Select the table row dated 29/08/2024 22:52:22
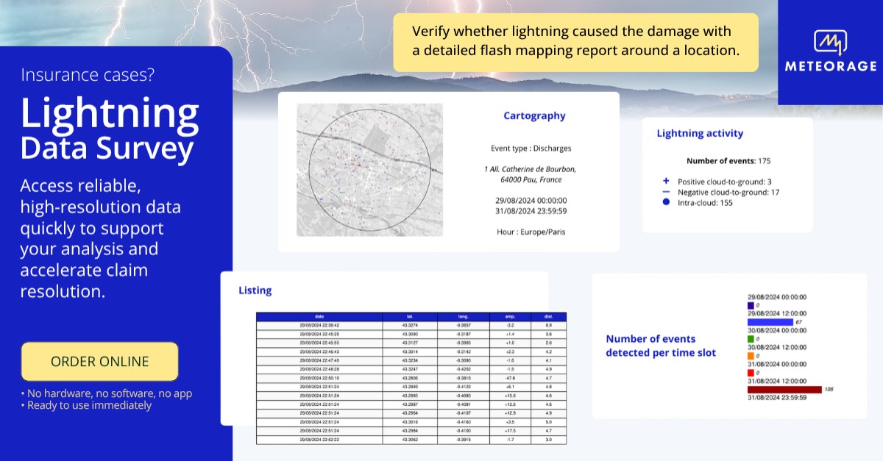 click(411, 440)
